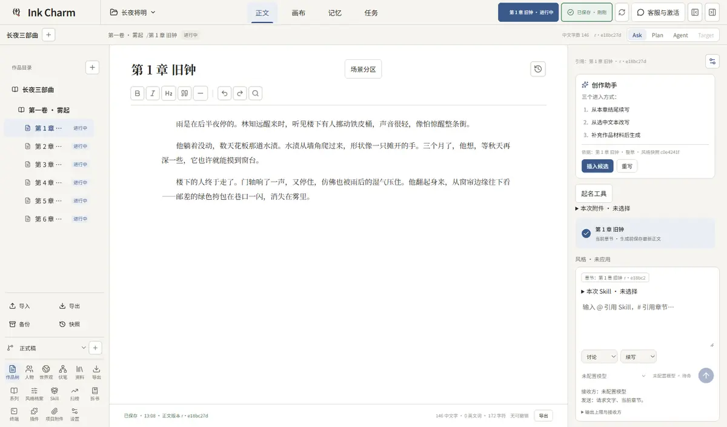The height and width of the screenshot is (427, 727).
Task: Switch assistant mode to Agent
Action: [680, 35]
